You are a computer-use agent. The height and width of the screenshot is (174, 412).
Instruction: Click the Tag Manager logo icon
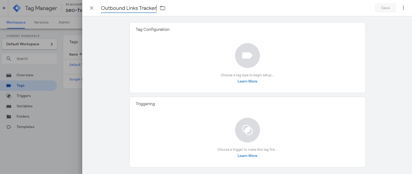[17, 8]
